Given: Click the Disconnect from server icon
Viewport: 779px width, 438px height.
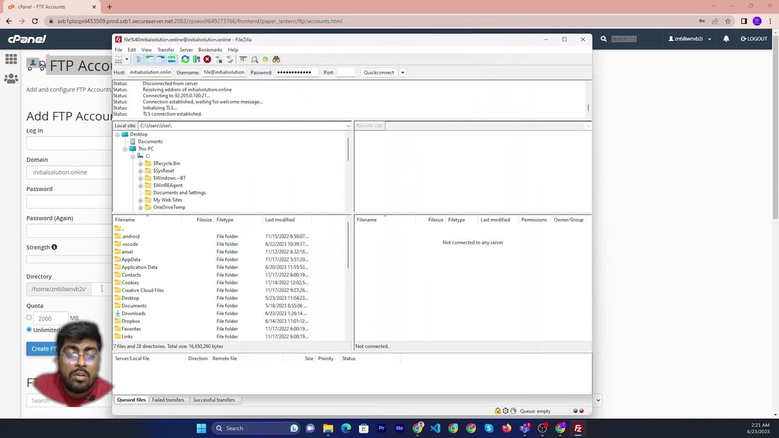Looking at the screenshot, I should (x=218, y=59).
